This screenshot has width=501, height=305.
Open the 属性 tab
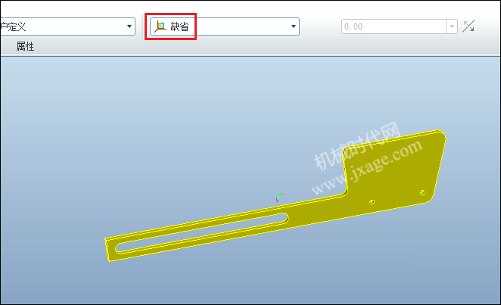point(25,47)
